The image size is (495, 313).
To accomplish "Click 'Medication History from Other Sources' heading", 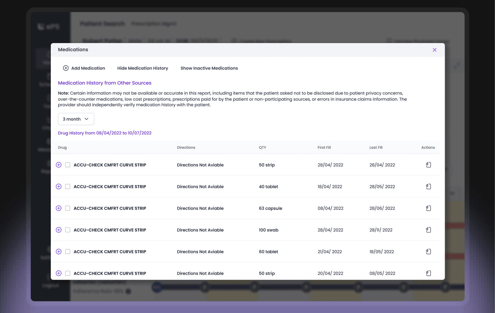I will pos(105,83).
